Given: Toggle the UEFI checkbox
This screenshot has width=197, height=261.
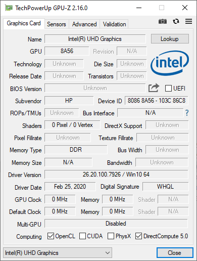Looking at the screenshot, I should pos(168,88).
